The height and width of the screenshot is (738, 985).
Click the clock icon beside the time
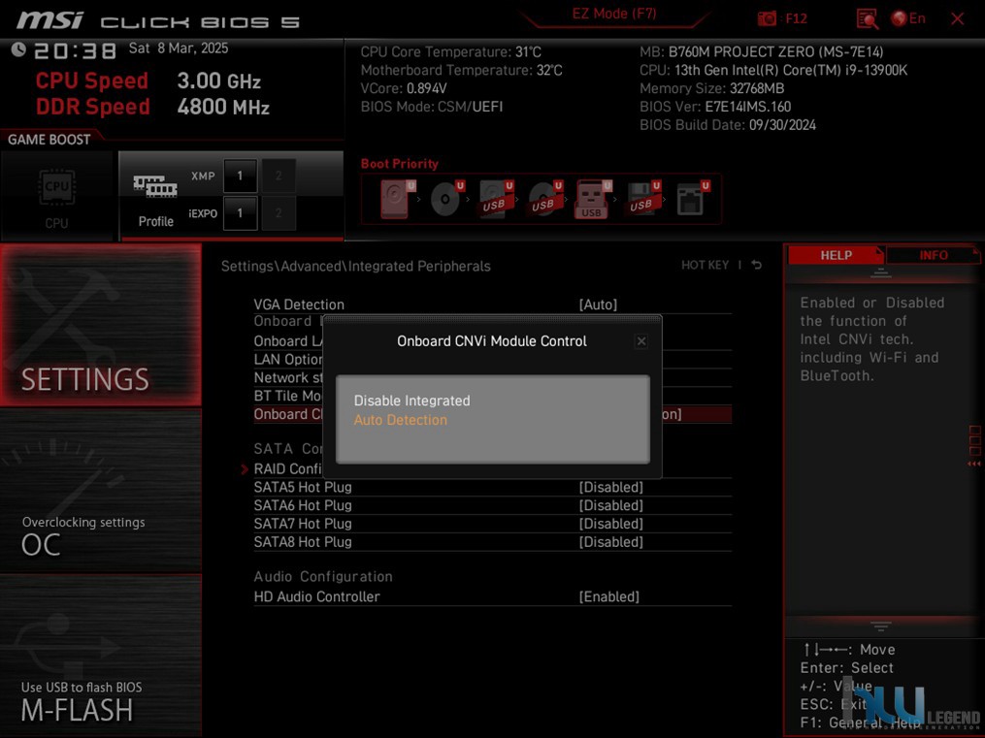click(18, 48)
